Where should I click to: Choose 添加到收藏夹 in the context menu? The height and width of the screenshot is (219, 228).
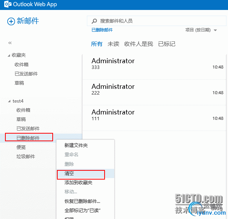[78, 183]
